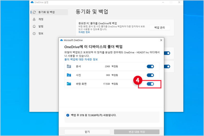204x136 pixels.
Task: Click the 바탕 화면 folder name
Action: [81, 84]
